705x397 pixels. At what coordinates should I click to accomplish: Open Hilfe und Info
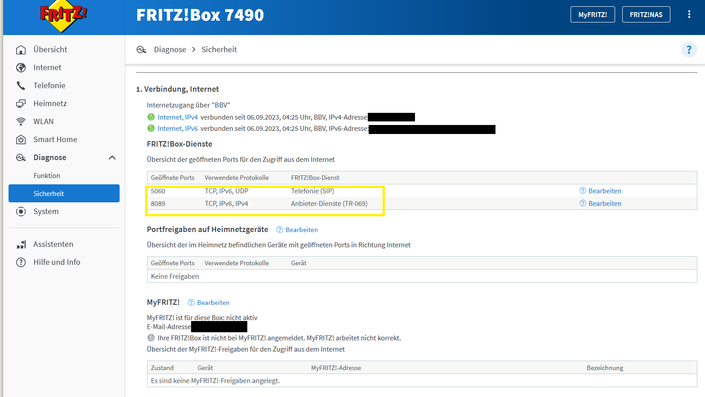pos(57,262)
